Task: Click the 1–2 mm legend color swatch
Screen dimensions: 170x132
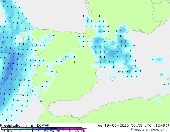Action: (x=17, y=128)
